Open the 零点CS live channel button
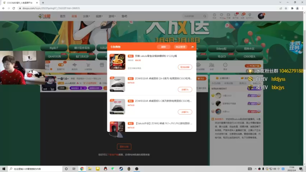The width and height of the screenshot is (306, 172). [x=222, y=57]
